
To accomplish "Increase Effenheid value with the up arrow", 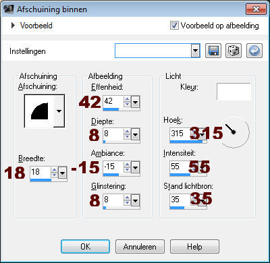I will tap(127, 99).
